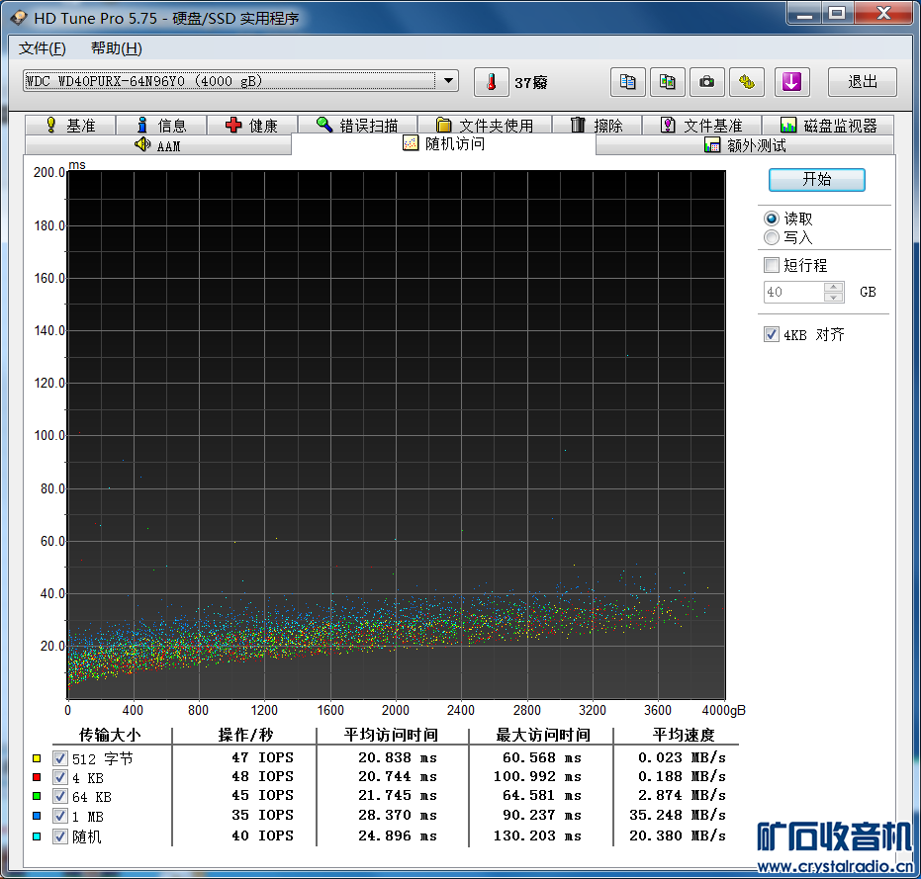
Task: Switch to the 错误扫描 error scan tab
Action: (356, 126)
